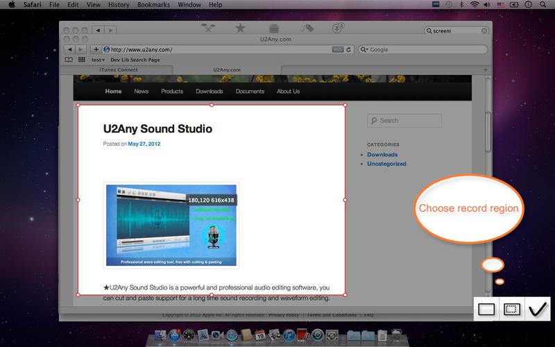The image size is (555, 347).
Task: Open the History menu
Action: (119, 5)
